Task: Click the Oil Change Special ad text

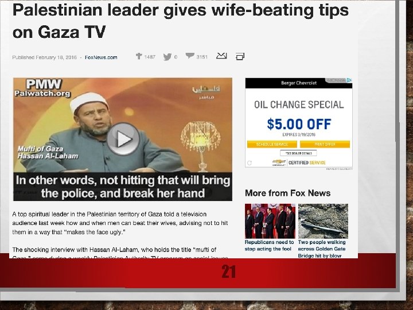Action: coord(299,104)
